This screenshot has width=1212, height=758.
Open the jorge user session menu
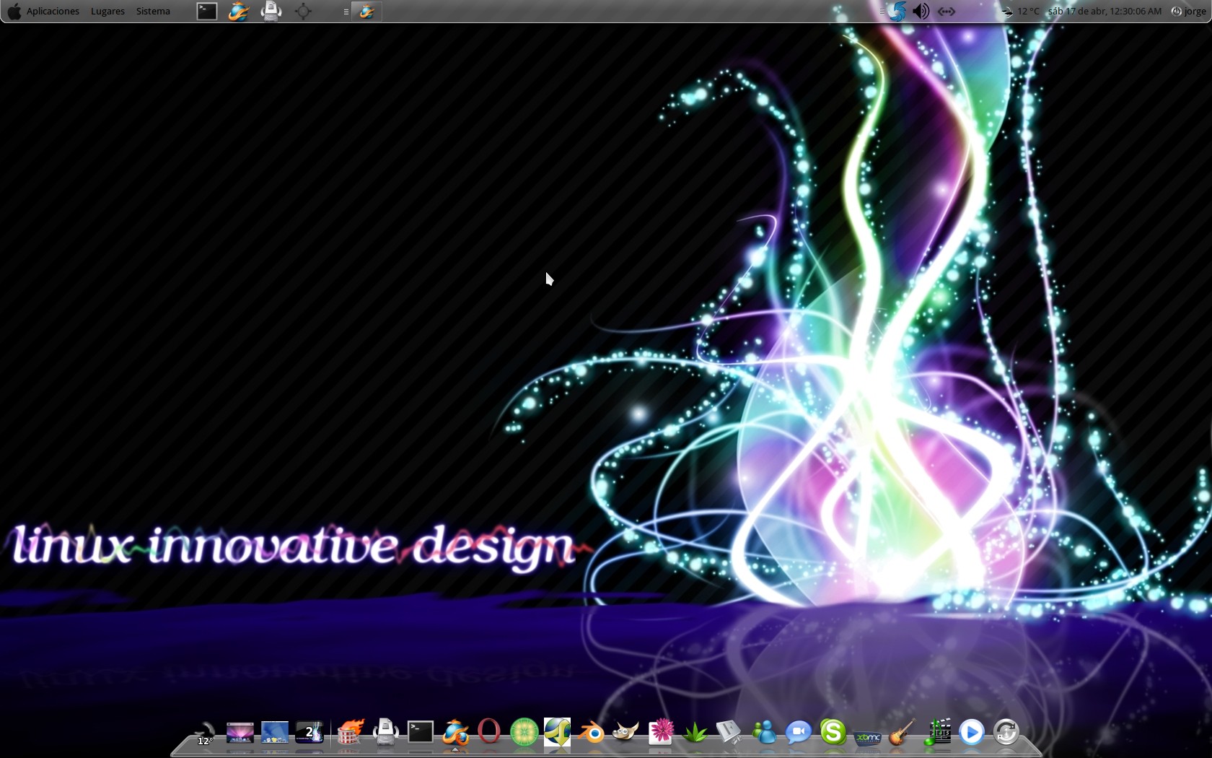point(1188,11)
